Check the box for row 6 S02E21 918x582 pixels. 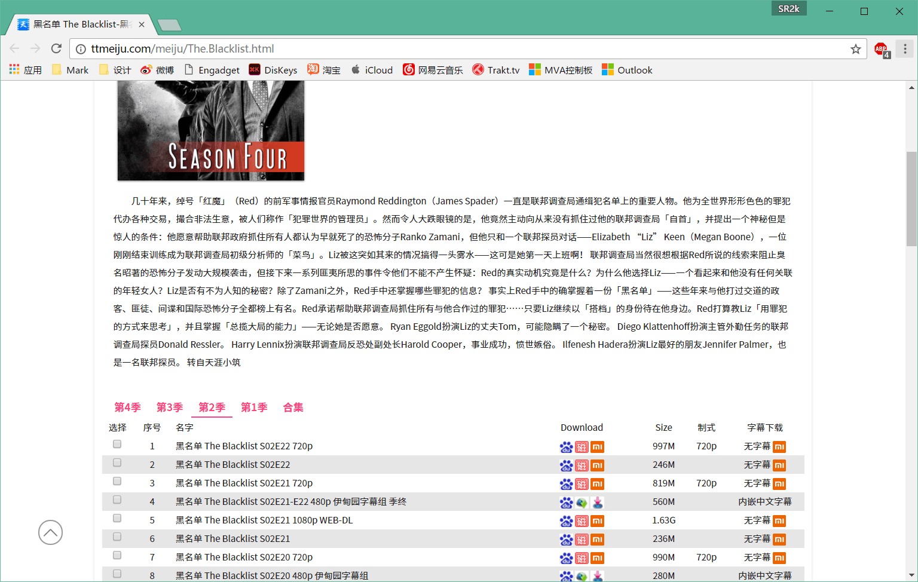(x=117, y=537)
